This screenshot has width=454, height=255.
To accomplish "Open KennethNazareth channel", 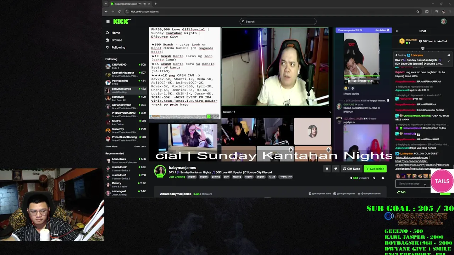I will tap(126, 74).
